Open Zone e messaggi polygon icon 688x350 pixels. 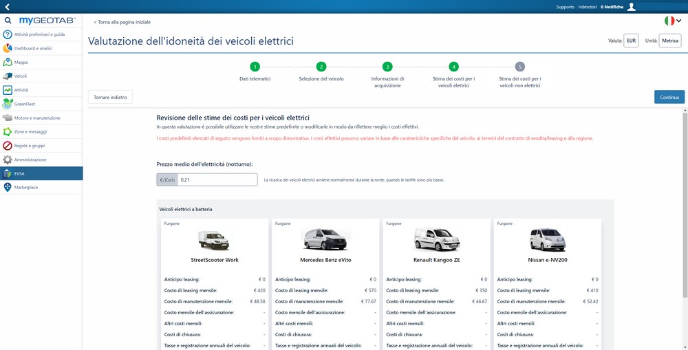point(8,131)
